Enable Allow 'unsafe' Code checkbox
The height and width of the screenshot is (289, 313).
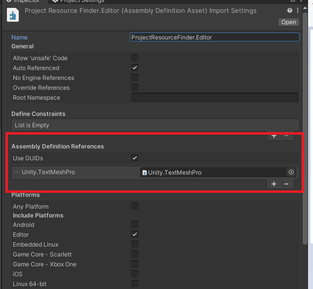click(x=135, y=58)
